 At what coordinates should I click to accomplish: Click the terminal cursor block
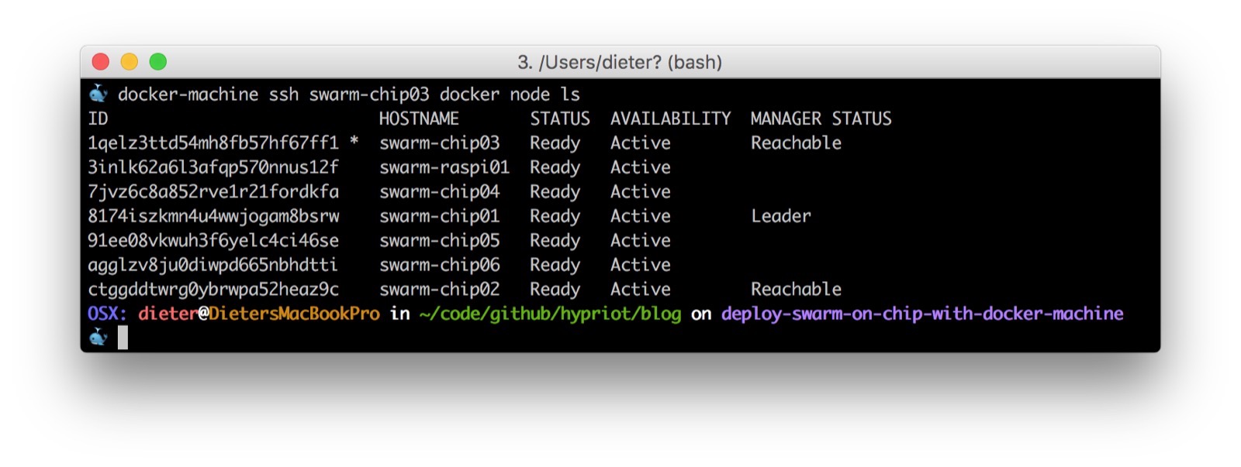tap(123, 338)
